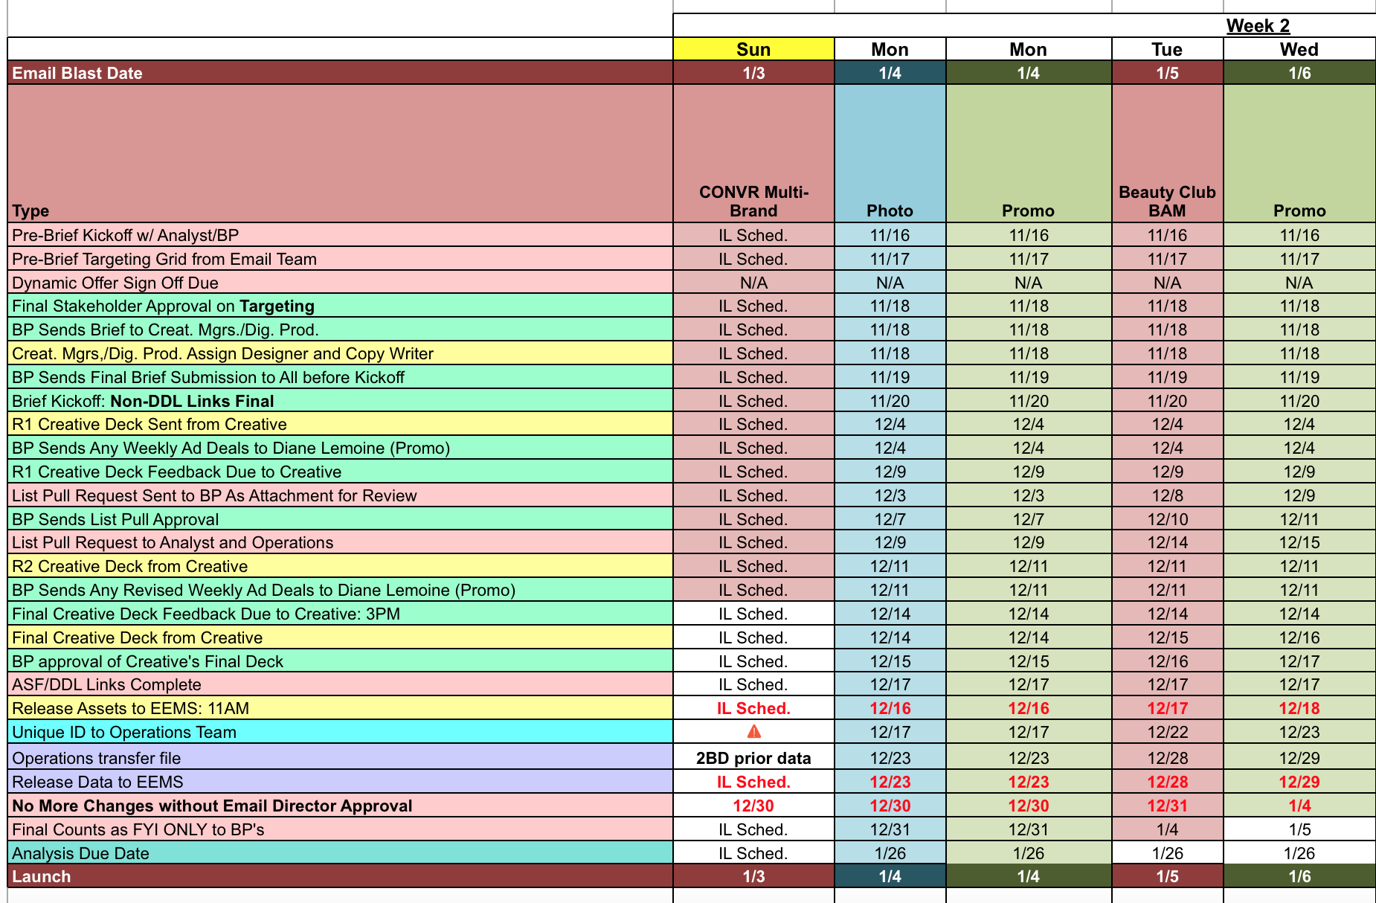Click the '12/16' Wed Final Creative Deck cell
This screenshot has width=1376, height=903.
pyautogui.click(x=1299, y=637)
